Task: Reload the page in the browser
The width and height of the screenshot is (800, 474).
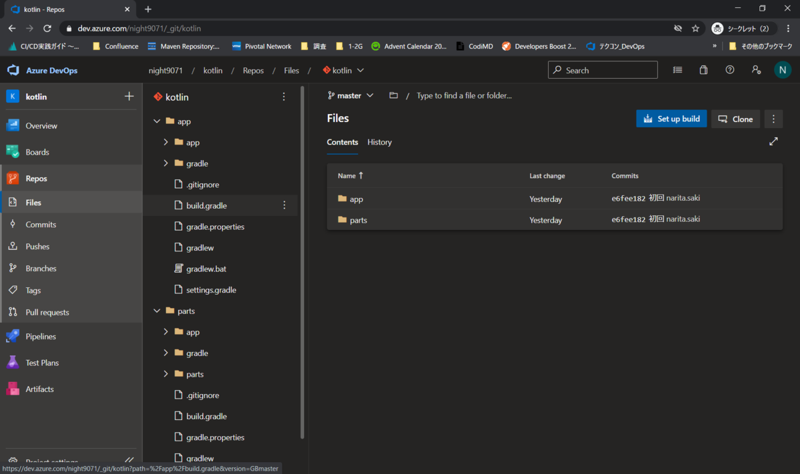Action: [47, 29]
